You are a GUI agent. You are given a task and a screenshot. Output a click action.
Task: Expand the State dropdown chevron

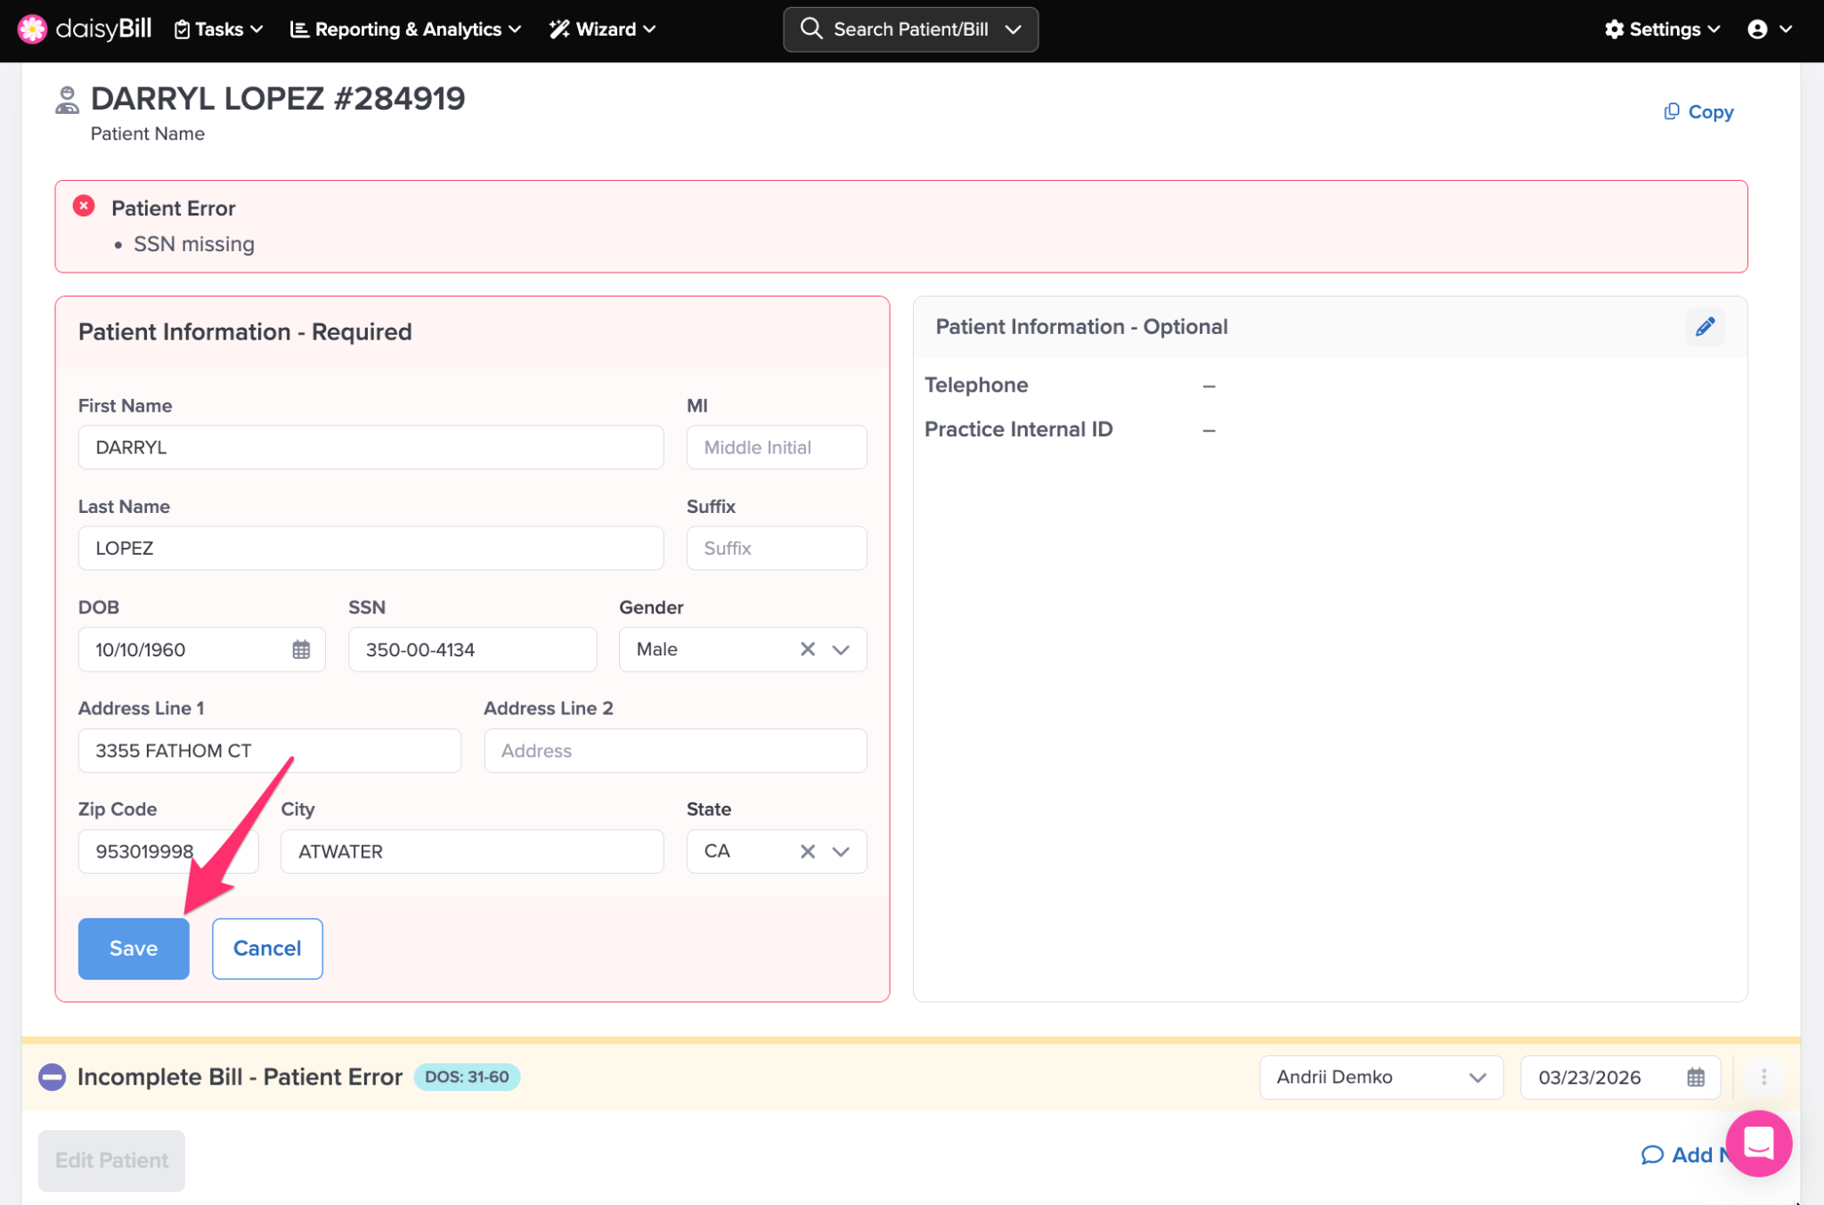tap(841, 851)
